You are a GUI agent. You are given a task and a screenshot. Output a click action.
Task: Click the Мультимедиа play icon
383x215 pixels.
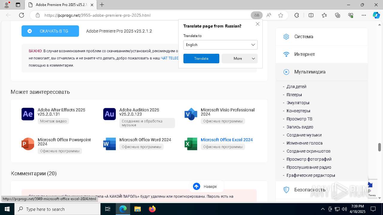286,72
